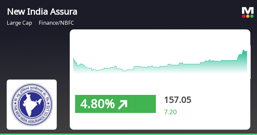Viewport: 257px width, 135px height.
Task: Click the green dot under the M logo
Action: pyautogui.click(x=251, y=16)
